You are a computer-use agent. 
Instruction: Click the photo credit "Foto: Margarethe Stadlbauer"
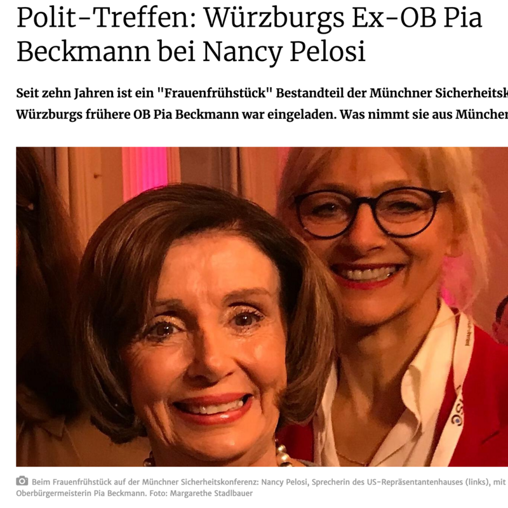(201, 494)
